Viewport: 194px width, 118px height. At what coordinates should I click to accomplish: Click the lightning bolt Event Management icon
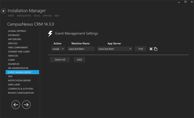point(50,34)
